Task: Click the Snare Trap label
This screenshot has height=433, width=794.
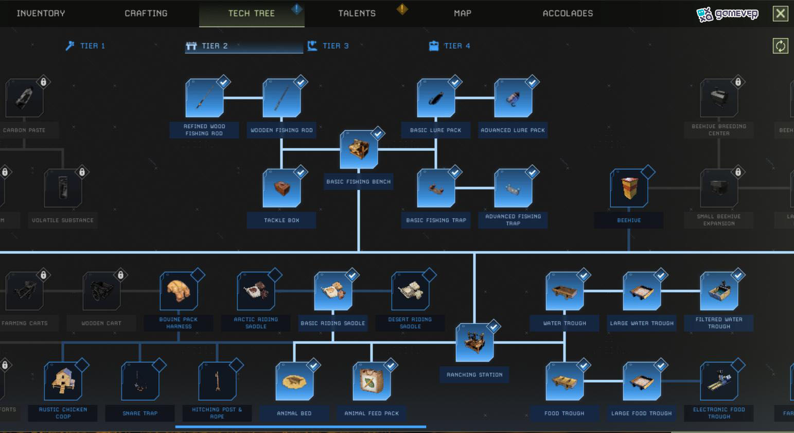Action: coord(140,413)
